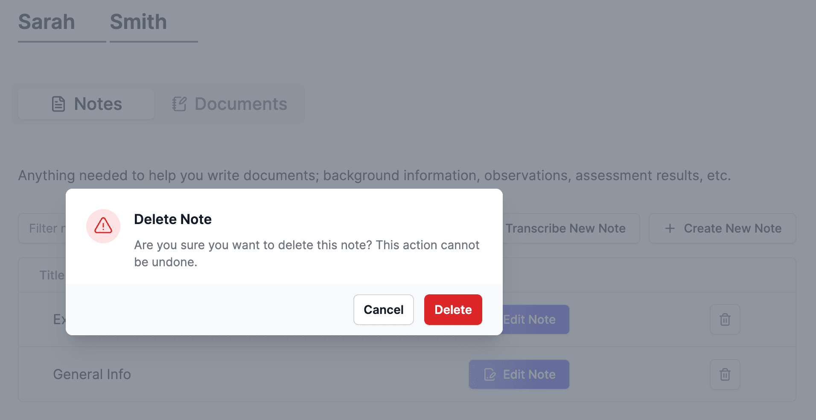Click the trash icon next to General Info
This screenshot has width=816, height=420.
click(725, 374)
